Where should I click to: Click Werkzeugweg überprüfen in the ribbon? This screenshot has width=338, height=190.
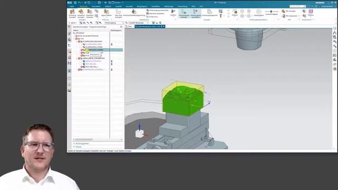click(157, 11)
